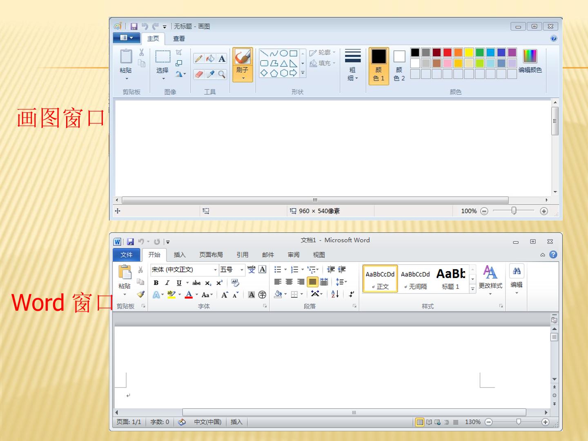Image resolution: width=588 pixels, height=441 pixels.
Task: Click the Sort A-Z icon in Word
Action: pyautogui.click(x=335, y=294)
